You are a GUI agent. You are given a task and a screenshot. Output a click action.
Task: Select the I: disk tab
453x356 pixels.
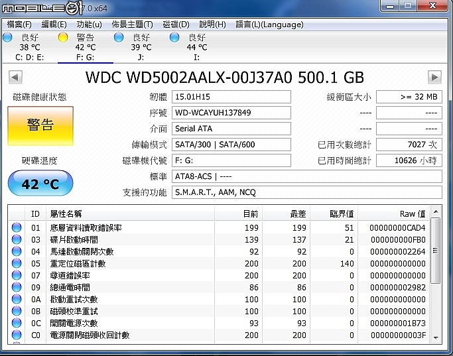tap(197, 47)
